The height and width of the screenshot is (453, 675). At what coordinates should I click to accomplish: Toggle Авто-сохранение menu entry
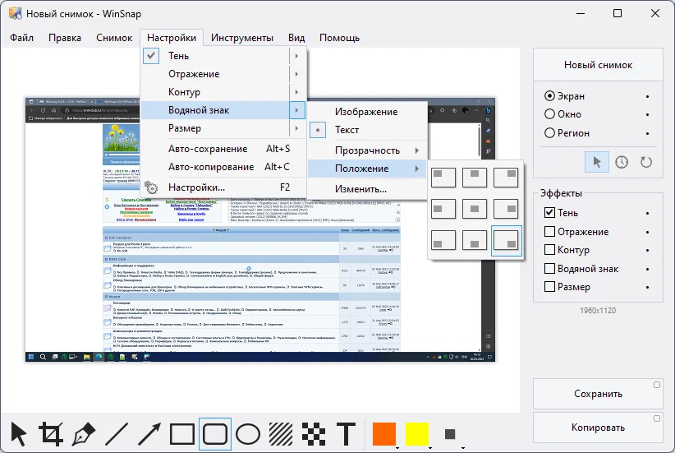pos(223,149)
